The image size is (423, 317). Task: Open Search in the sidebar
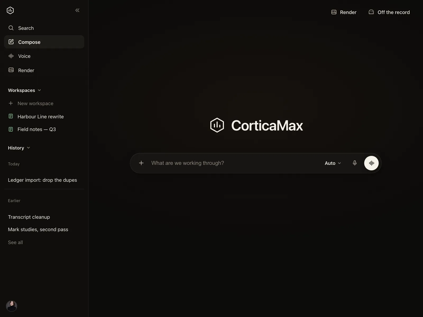(44, 28)
